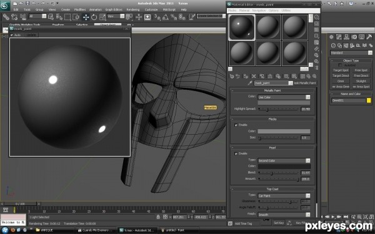Click Get Material icon in Material Editor
The image size is (375, 234).
click(x=231, y=76)
